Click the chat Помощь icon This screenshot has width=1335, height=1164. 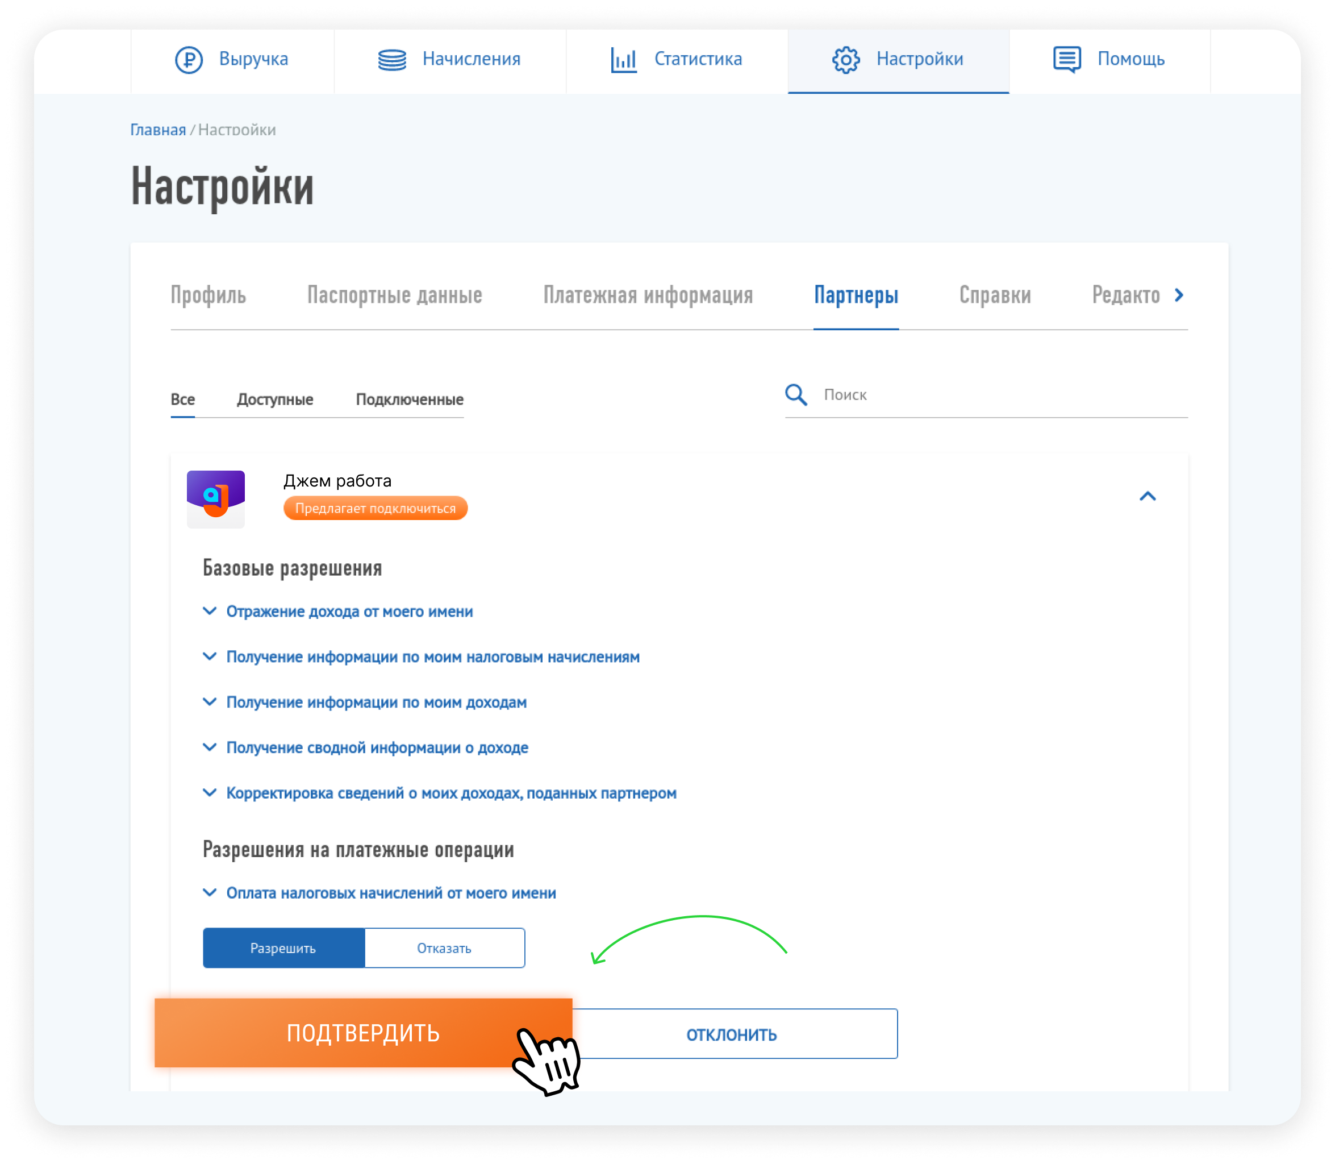tap(1067, 60)
